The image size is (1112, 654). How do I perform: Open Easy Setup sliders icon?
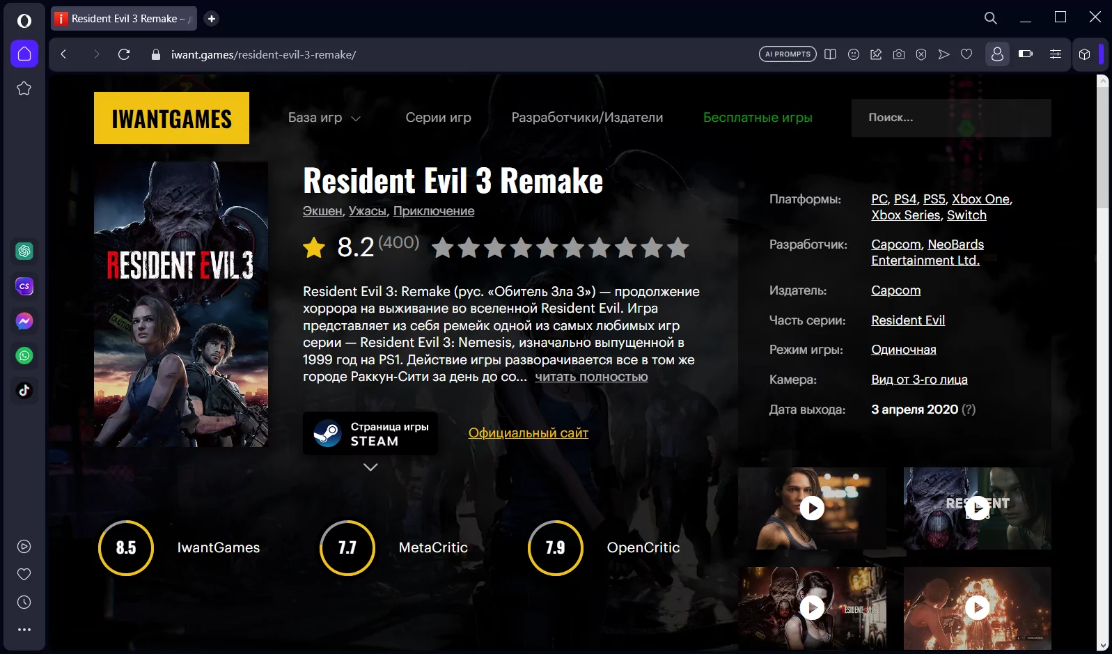click(x=1056, y=54)
